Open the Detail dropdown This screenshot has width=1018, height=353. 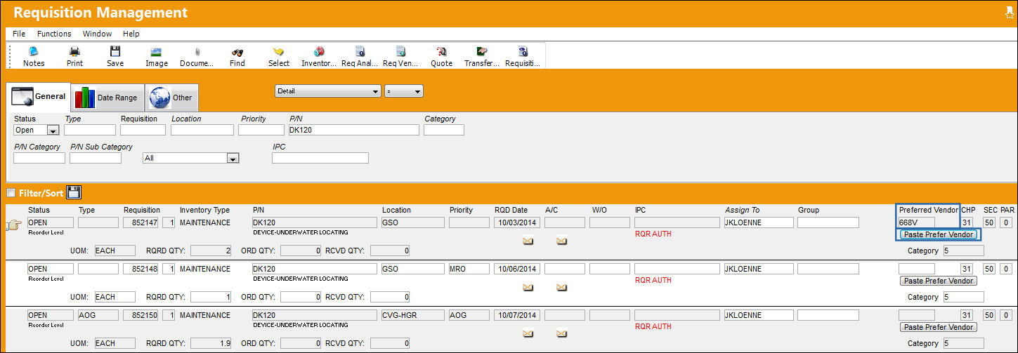pos(327,91)
